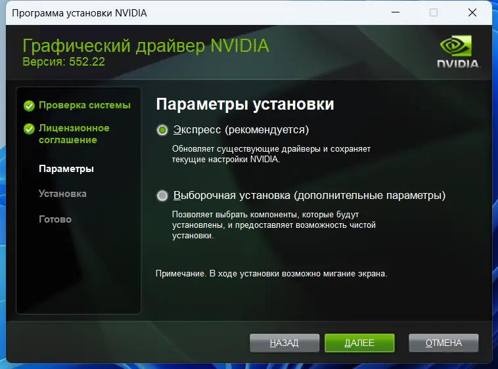This screenshot has width=498, height=369.
Task: Click green checkmark beside Лицензионное соглашение
Action: (x=29, y=129)
